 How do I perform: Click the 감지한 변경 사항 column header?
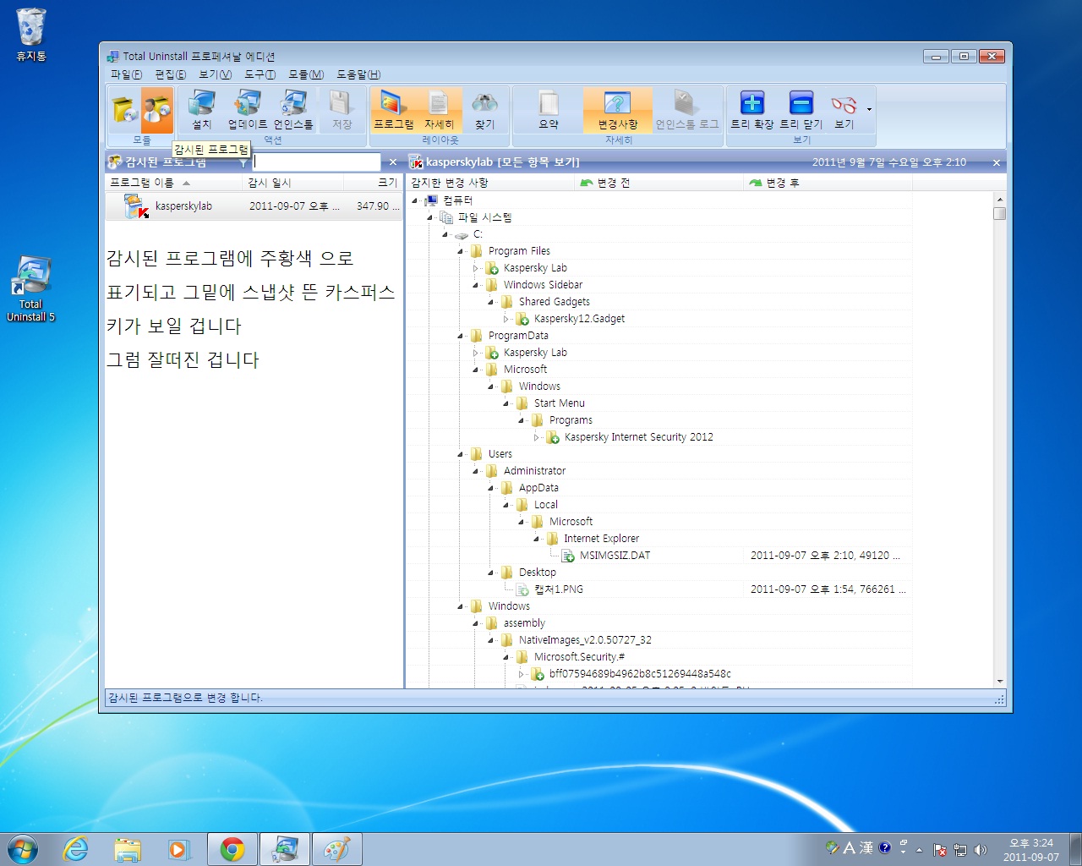[490, 183]
